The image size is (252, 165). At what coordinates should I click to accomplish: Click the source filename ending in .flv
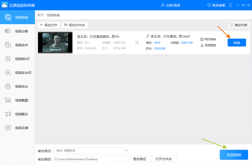point(98,37)
